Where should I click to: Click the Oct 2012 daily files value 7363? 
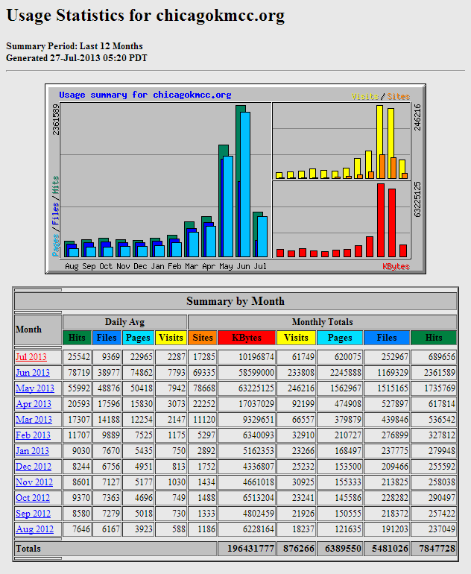click(x=111, y=498)
